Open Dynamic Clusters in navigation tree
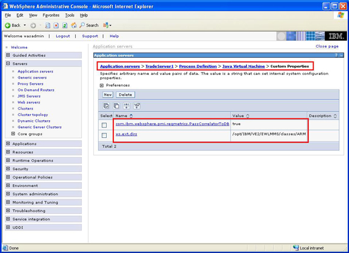 click(x=34, y=121)
